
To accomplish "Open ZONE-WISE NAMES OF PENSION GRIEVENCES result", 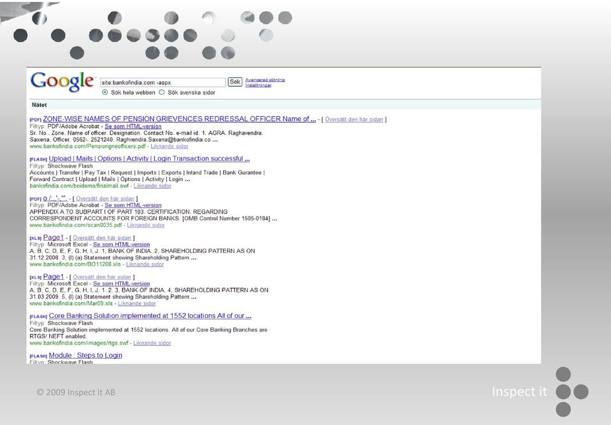I will [179, 119].
